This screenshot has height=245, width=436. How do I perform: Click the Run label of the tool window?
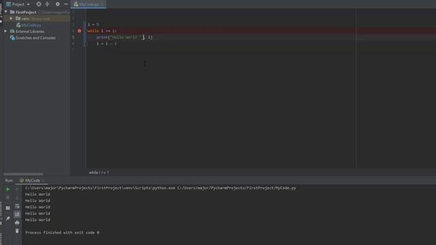point(9,180)
